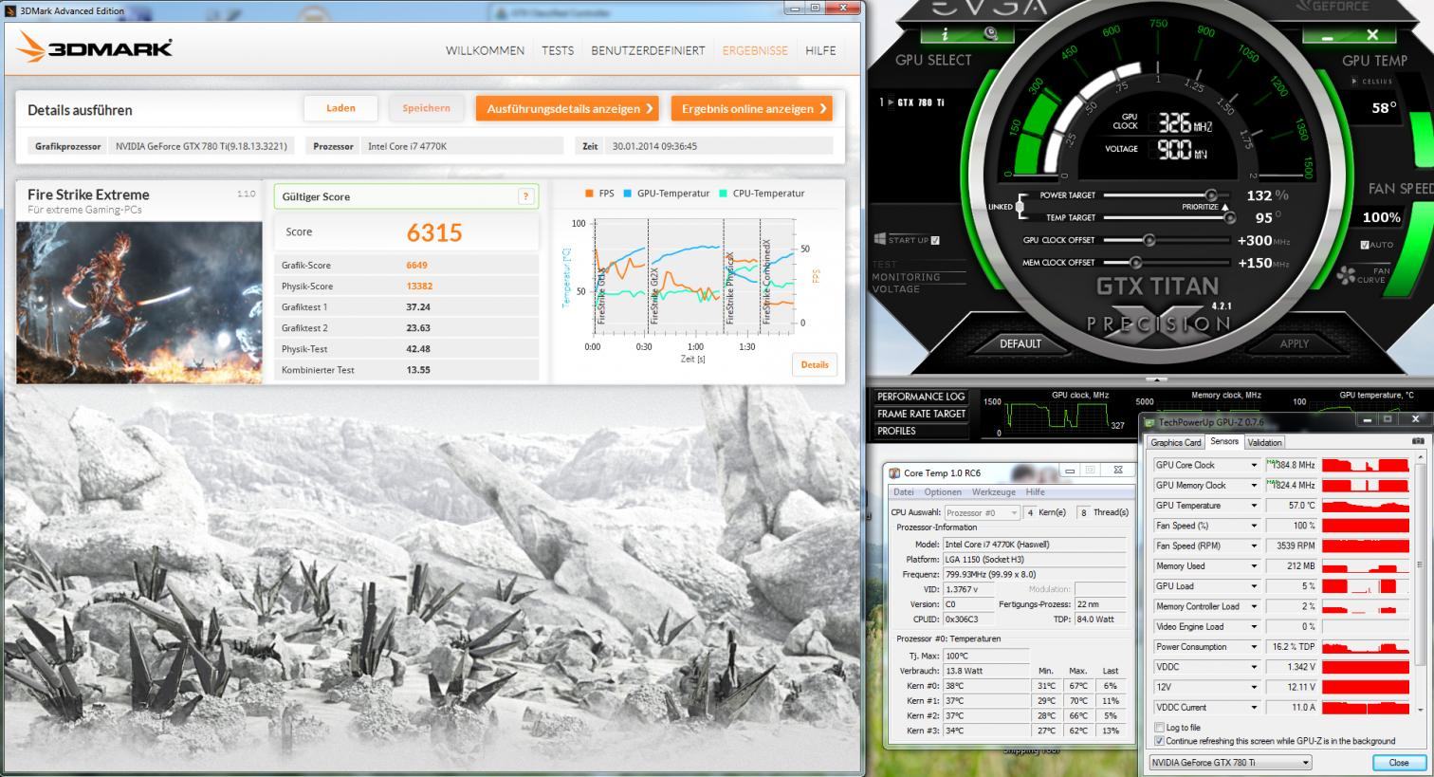Image resolution: width=1434 pixels, height=777 pixels.
Task: Click the Core Temp title bar icon
Action: click(x=893, y=472)
